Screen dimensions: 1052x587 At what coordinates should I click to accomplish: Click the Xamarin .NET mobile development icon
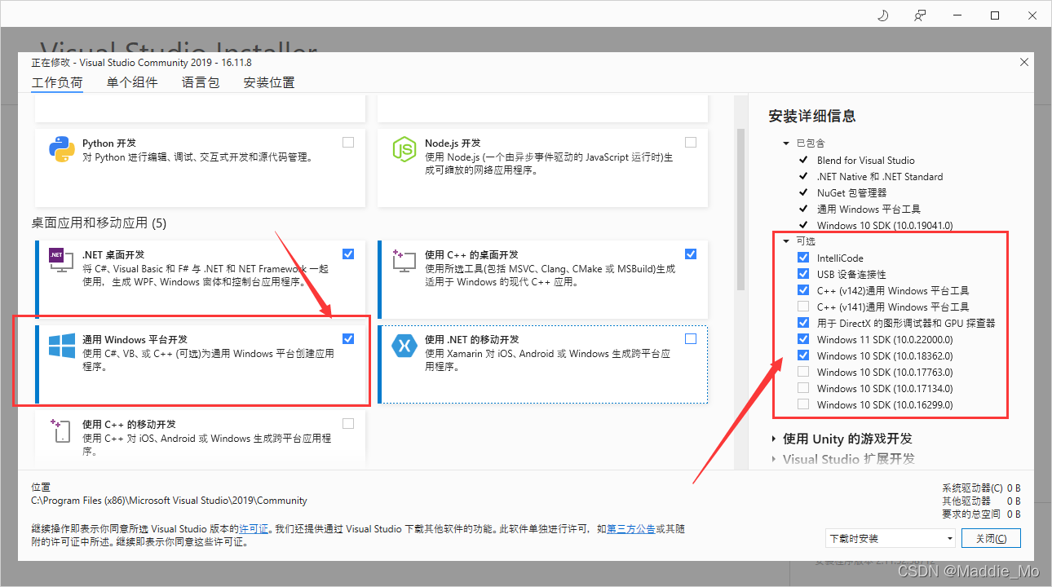(404, 346)
